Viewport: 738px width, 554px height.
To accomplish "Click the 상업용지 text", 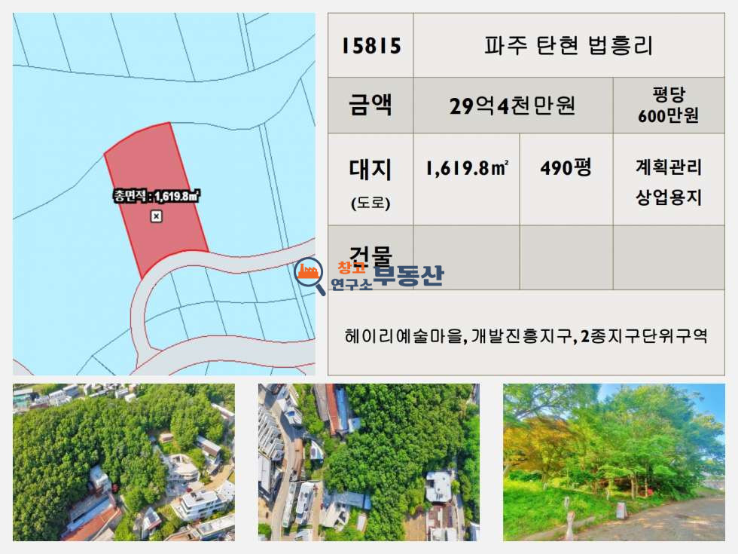I will (x=669, y=197).
